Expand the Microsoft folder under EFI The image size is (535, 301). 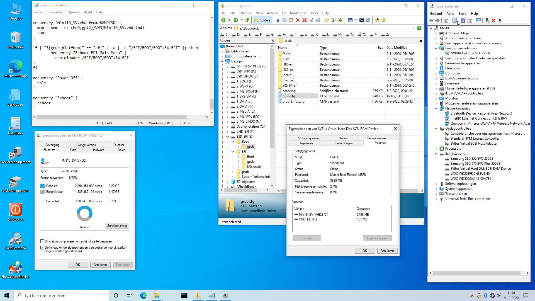pos(238,167)
